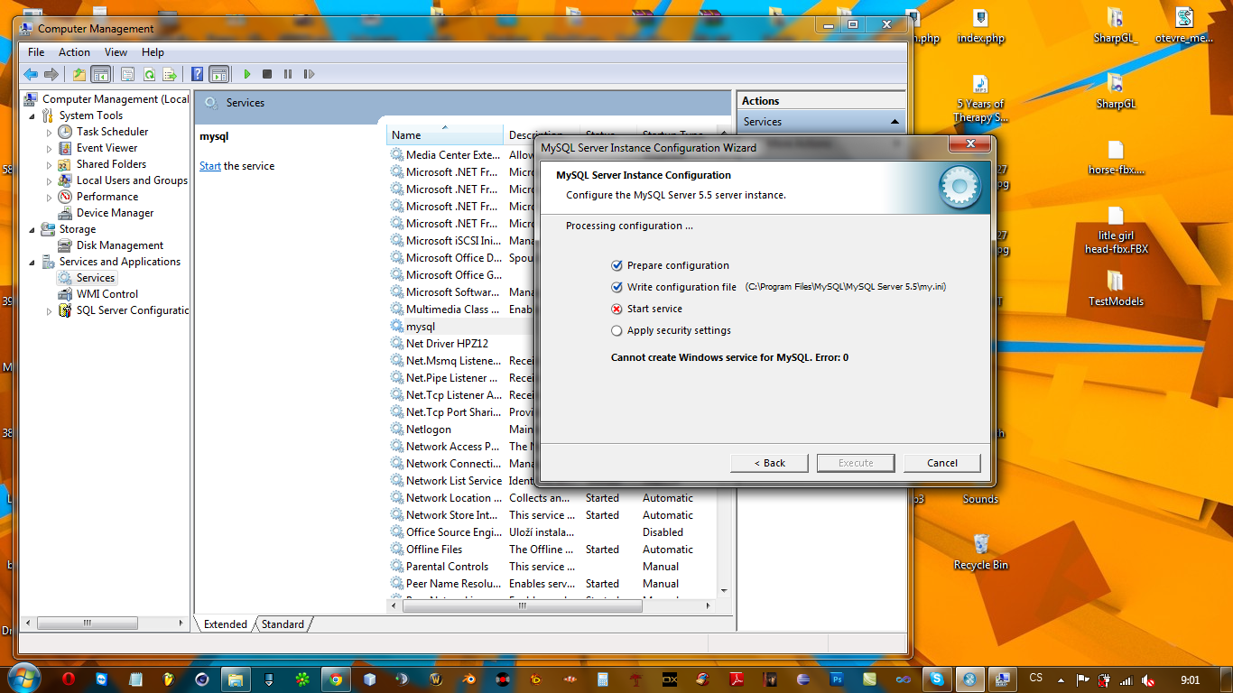Click the Back button in MySQL wizard
Image resolution: width=1233 pixels, height=693 pixels.
coord(770,463)
